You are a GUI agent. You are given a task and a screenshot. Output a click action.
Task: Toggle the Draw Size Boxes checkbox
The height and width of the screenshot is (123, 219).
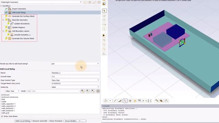2,116
